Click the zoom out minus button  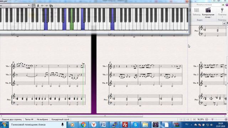click(207, 119)
